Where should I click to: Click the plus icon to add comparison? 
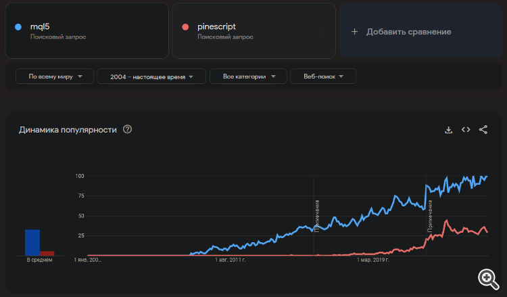coord(354,32)
